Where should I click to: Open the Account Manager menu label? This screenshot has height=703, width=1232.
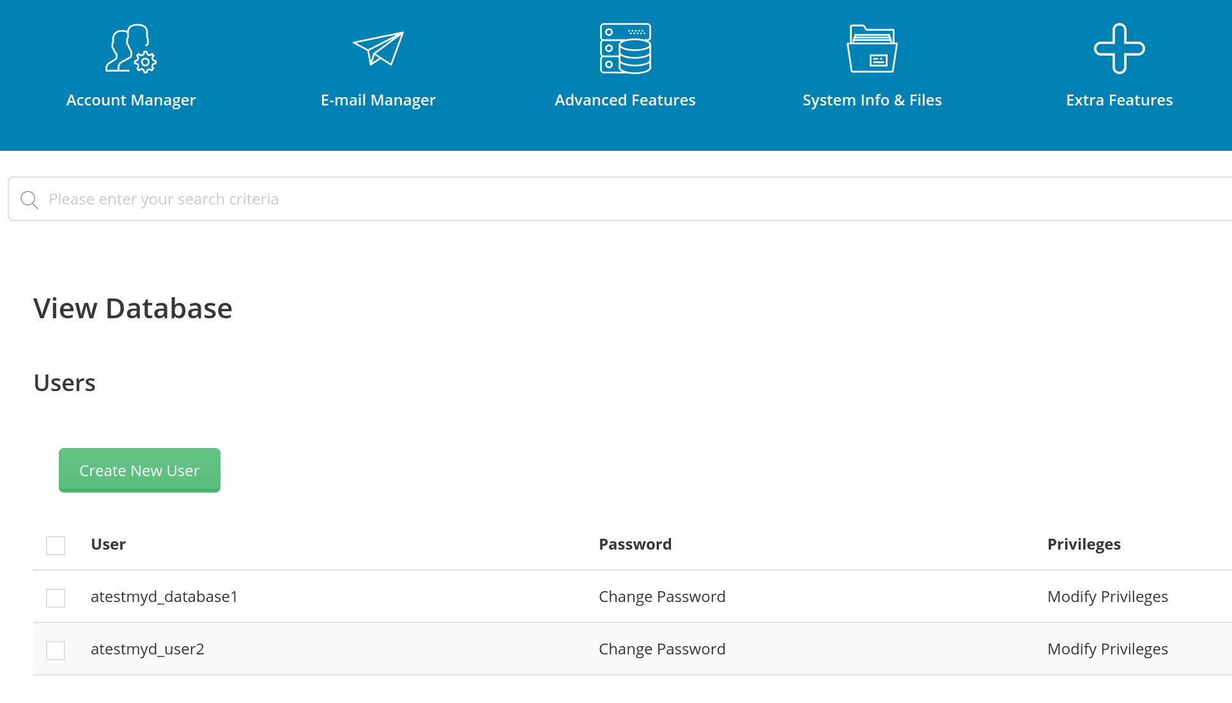pyautogui.click(x=131, y=100)
